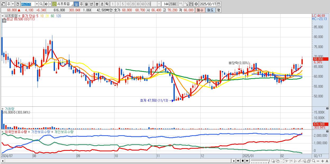Select the 3 interval button
The image size is (330, 164).
click(x=118, y=4)
